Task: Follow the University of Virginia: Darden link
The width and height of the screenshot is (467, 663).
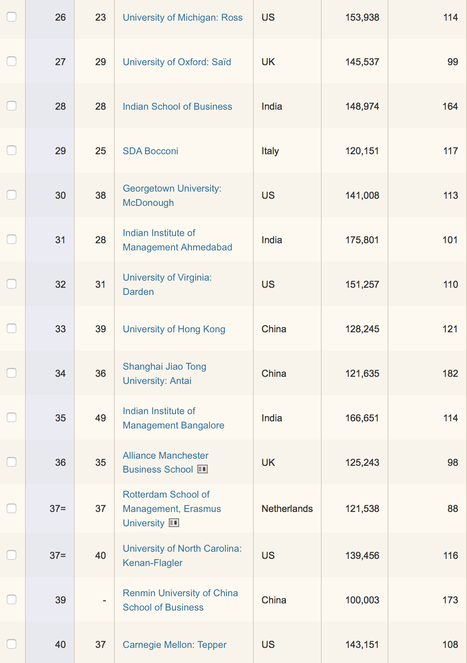Action: point(167,285)
